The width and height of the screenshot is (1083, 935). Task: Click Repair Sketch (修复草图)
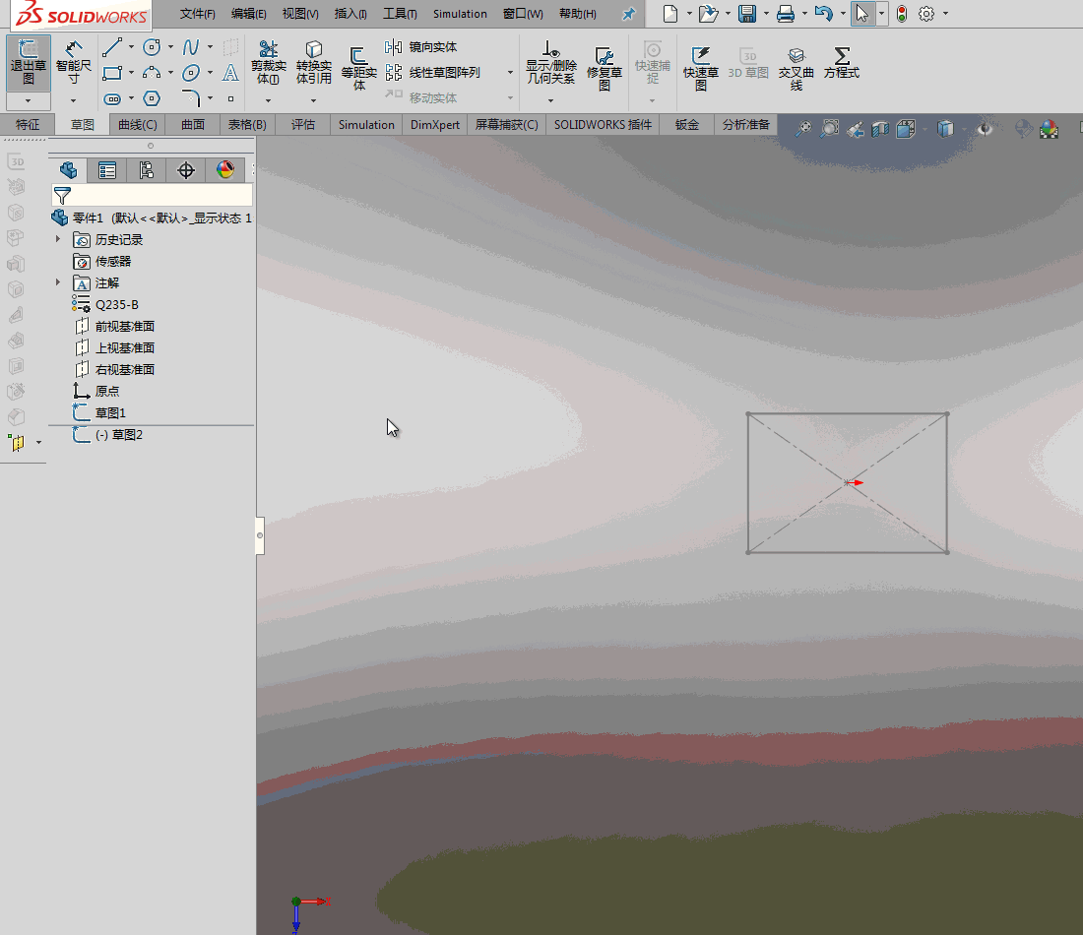[605, 68]
